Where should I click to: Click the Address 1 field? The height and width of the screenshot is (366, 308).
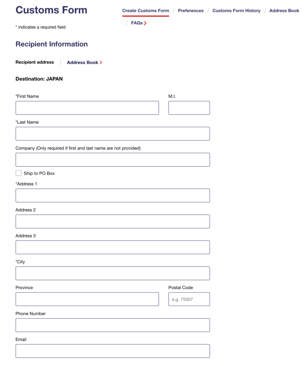click(x=112, y=196)
